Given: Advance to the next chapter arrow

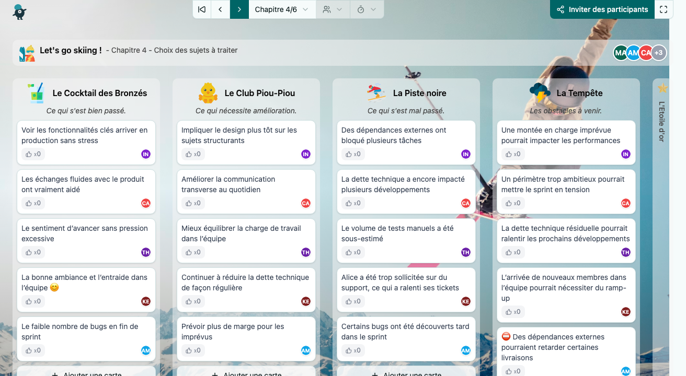Looking at the screenshot, I should point(239,9).
